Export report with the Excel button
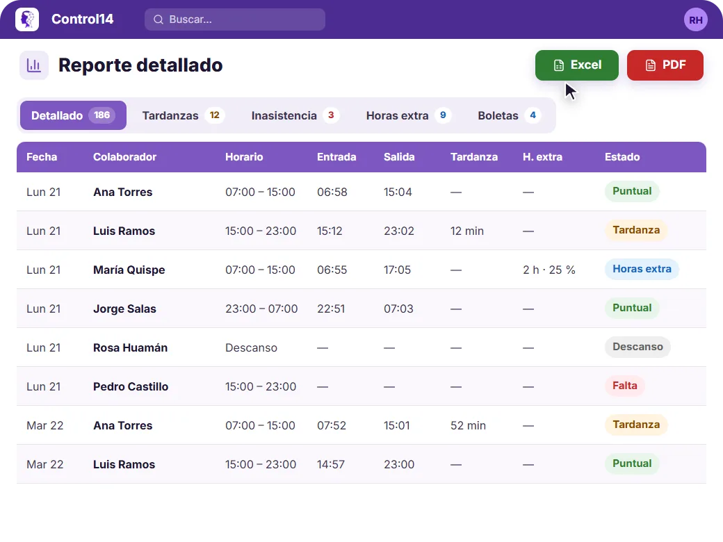Viewport: 723px width, 542px height. click(x=576, y=65)
